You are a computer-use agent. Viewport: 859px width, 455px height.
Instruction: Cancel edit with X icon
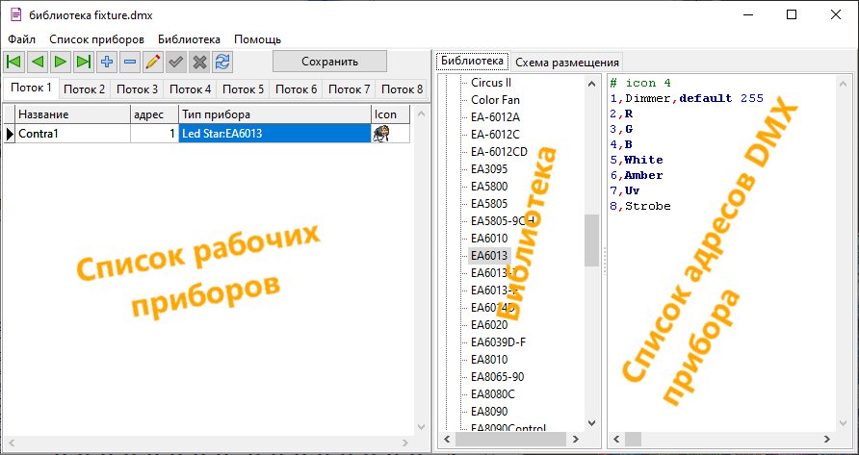coord(199,62)
